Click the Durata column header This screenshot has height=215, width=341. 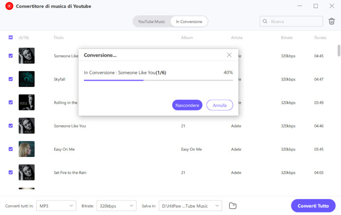pos(320,38)
